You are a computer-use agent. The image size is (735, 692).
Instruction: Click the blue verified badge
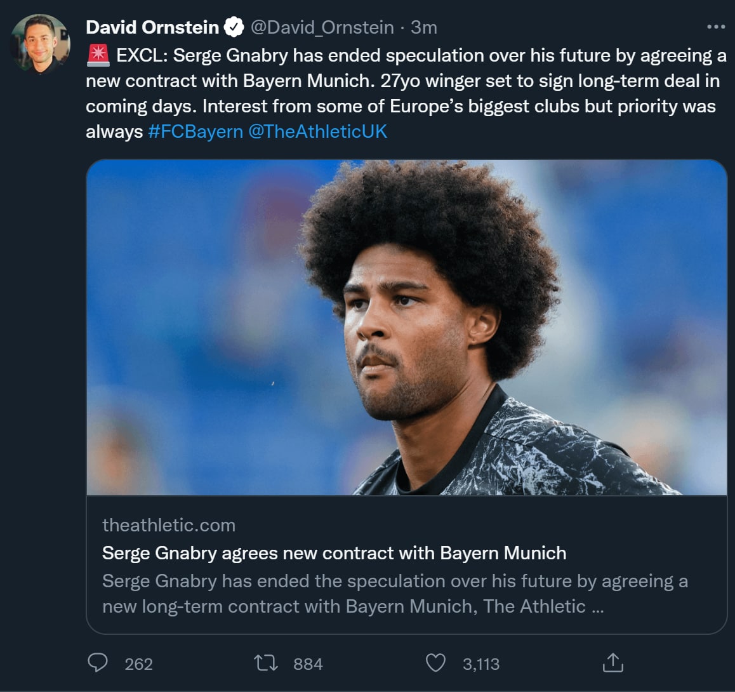234,27
